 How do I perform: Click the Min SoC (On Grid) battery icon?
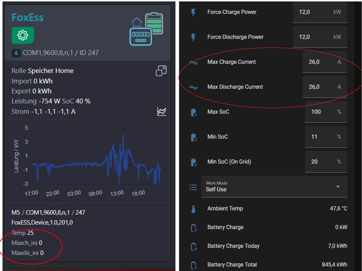click(193, 162)
